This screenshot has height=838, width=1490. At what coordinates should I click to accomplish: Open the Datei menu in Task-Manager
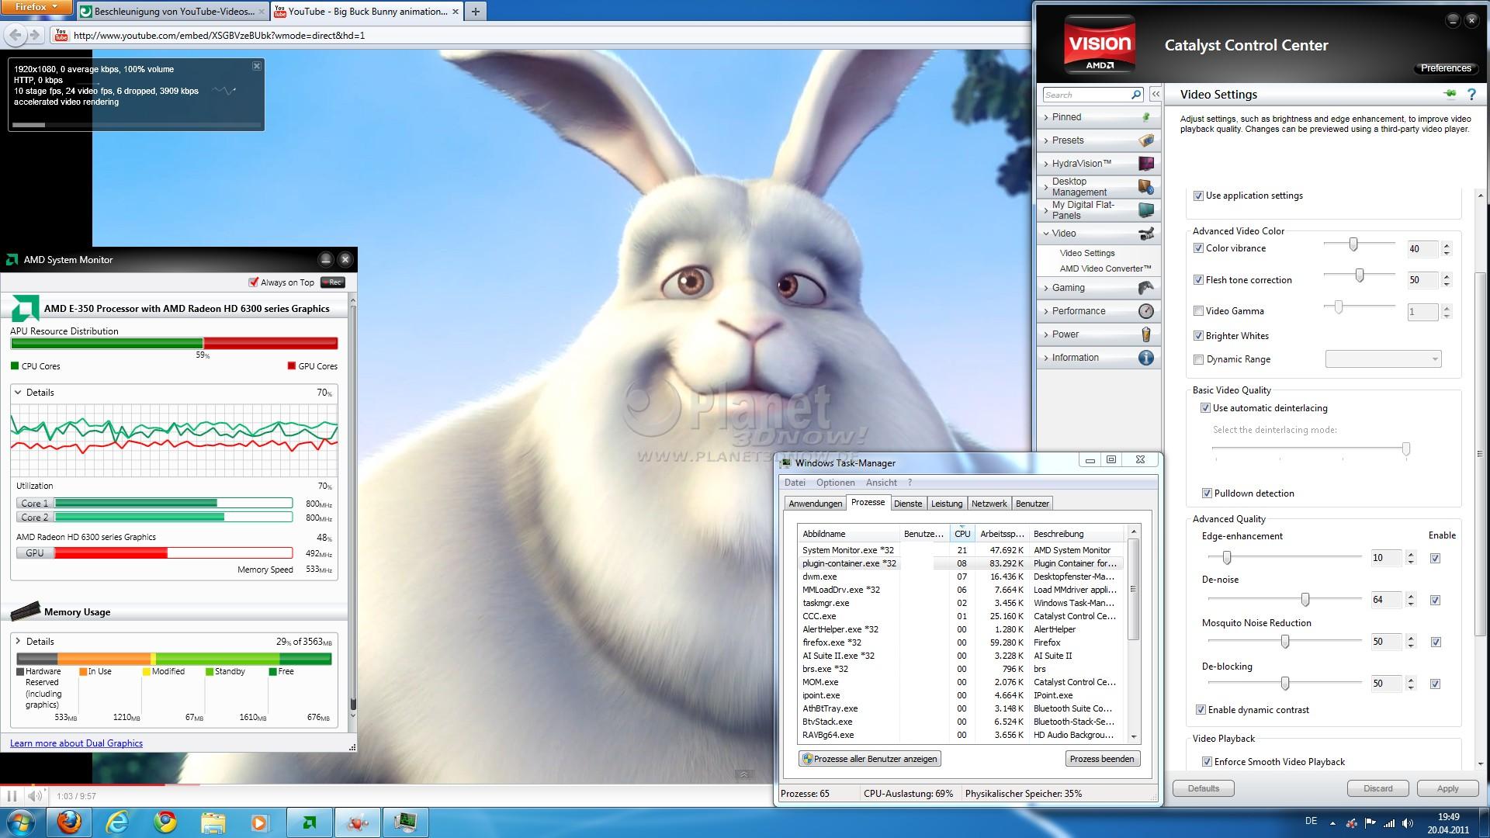click(x=795, y=483)
